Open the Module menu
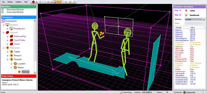The image size is (207, 94). pyautogui.click(x=10, y=2)
